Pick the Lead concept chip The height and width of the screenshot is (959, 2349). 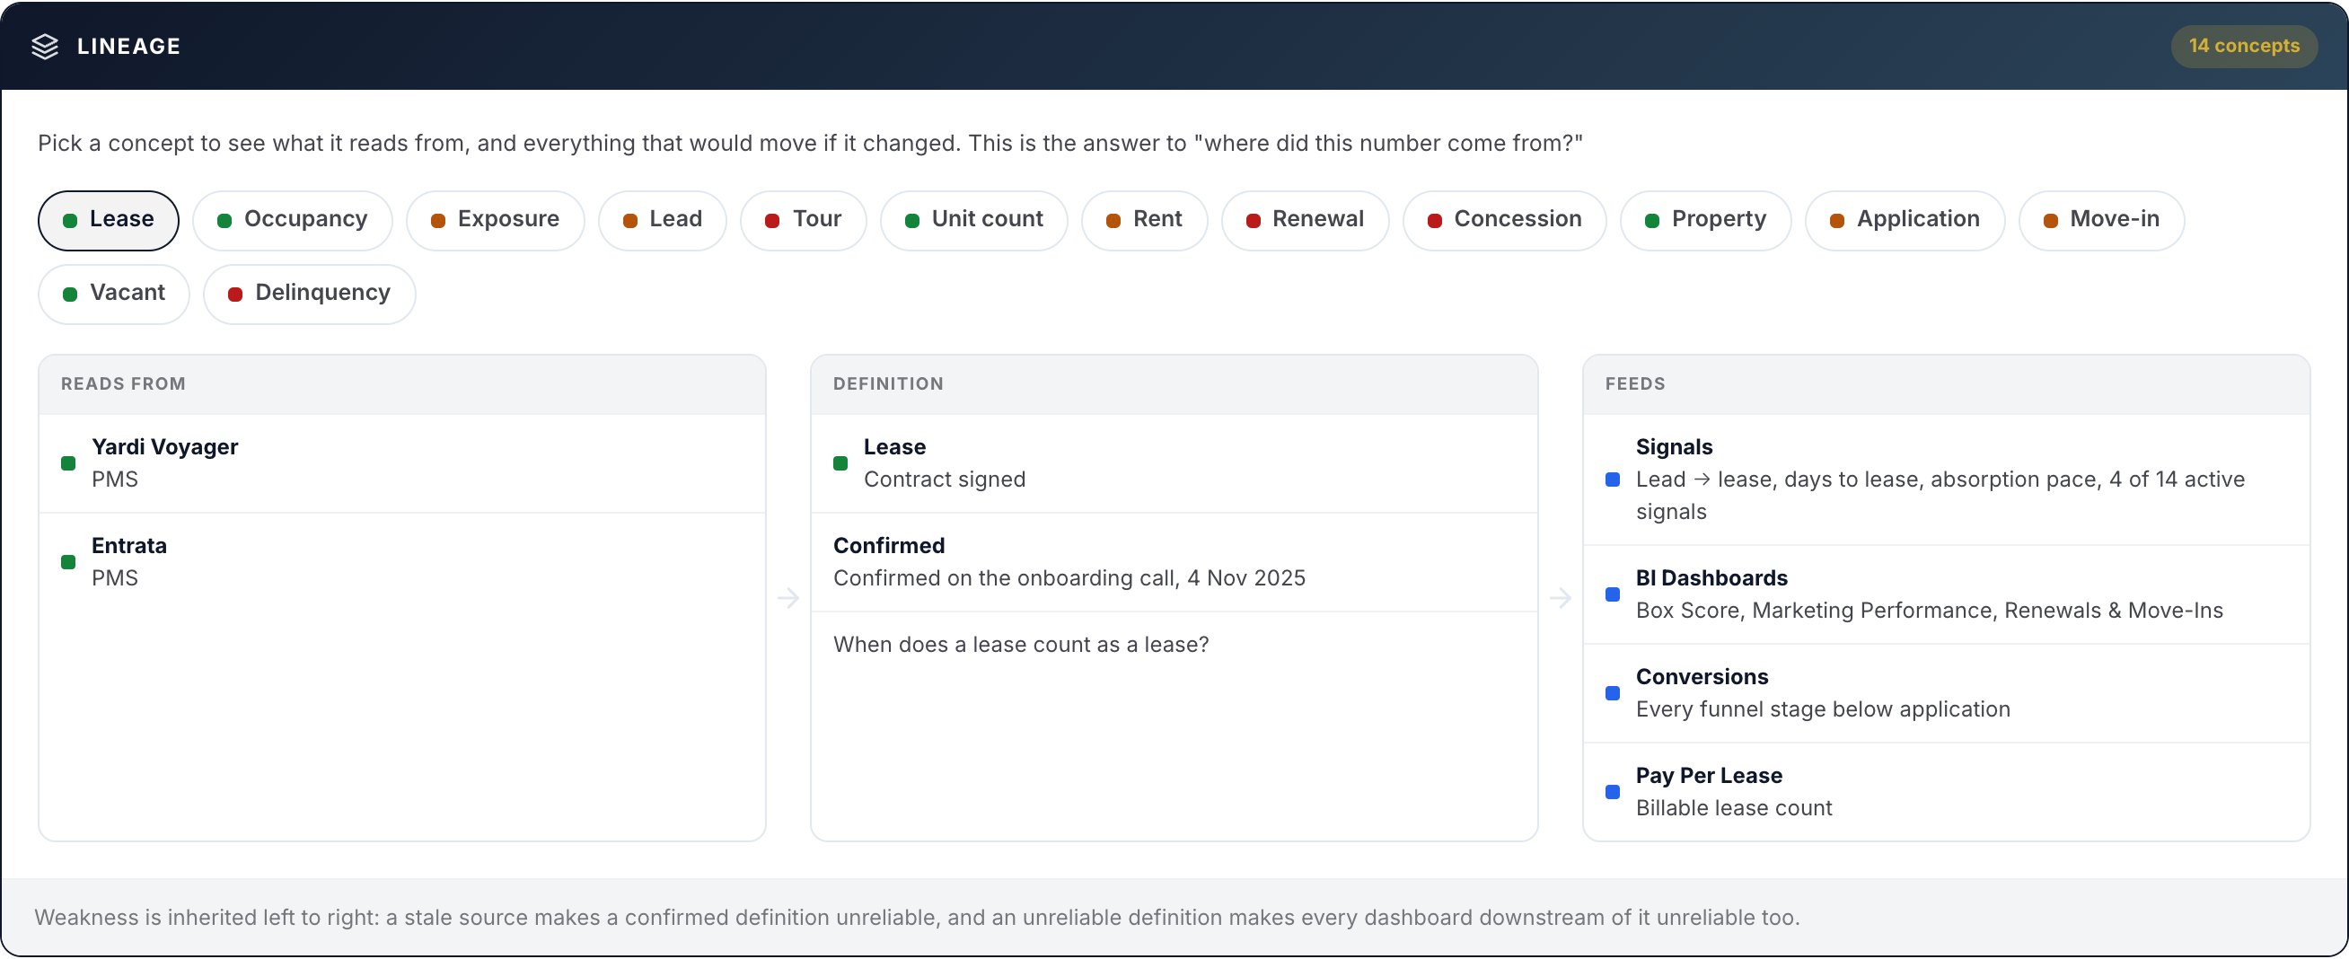663,220
